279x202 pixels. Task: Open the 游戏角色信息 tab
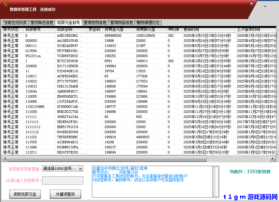pyautogui.click(x=42, y=23)
